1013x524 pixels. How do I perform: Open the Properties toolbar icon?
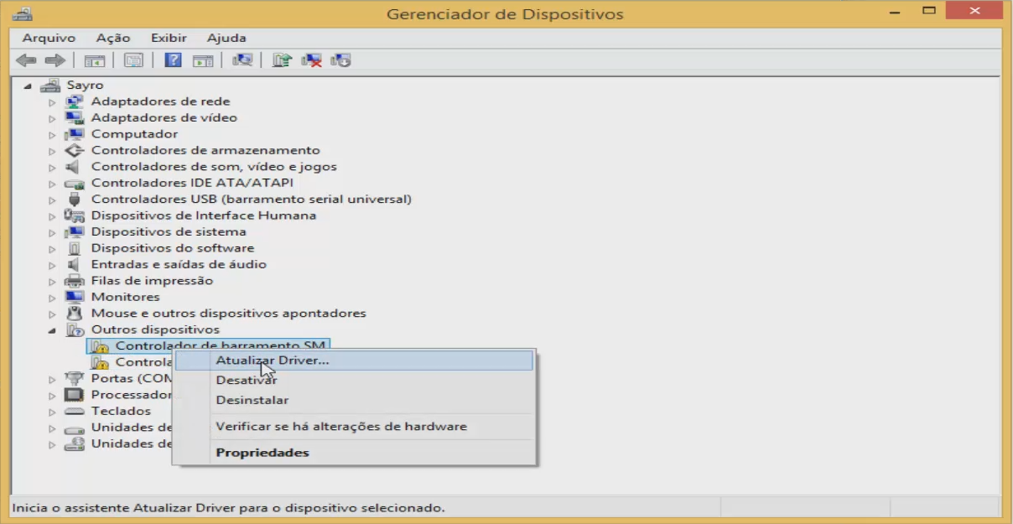tap(133, 60)
